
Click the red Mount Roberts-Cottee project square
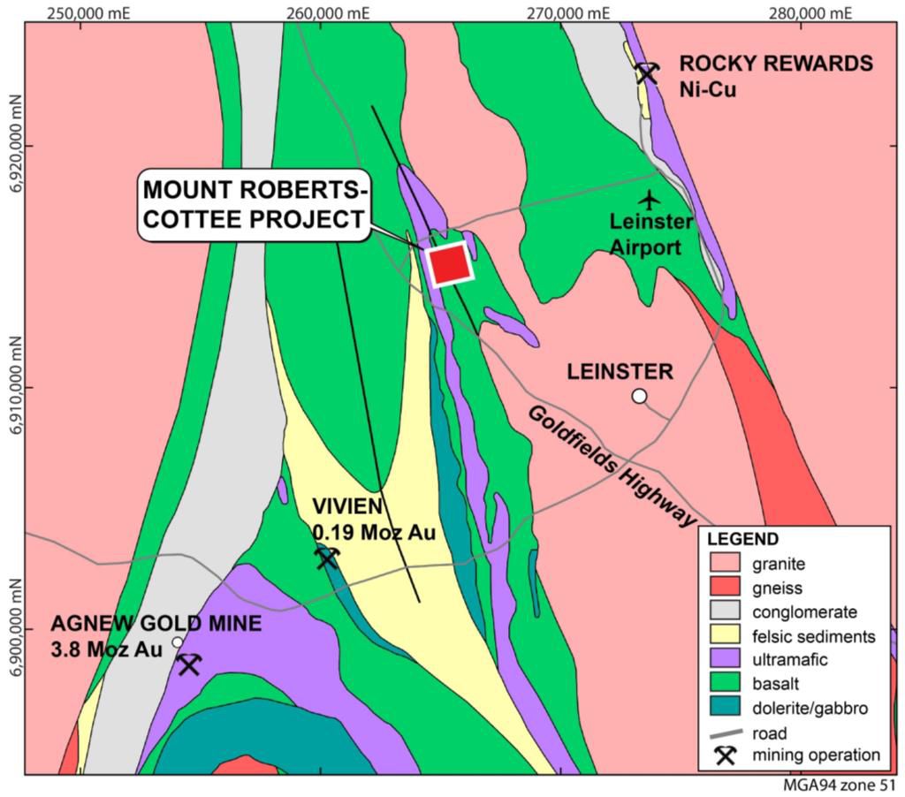pos(450,263)
